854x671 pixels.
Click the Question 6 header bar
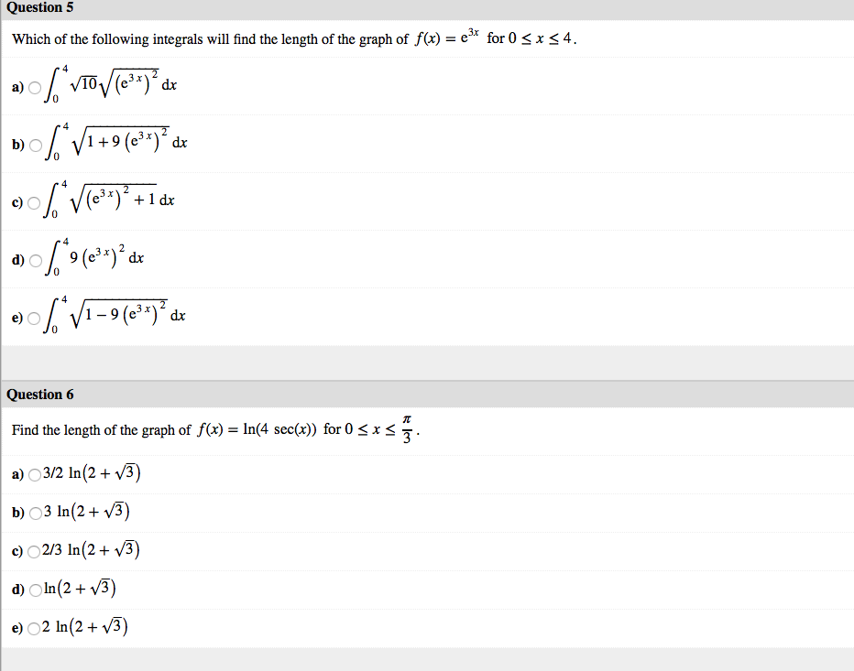pyautogui.click(x=40, y=394)
